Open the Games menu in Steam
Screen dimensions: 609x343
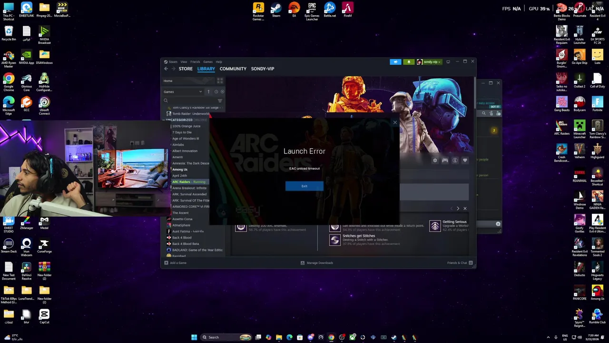coord(208,61)
